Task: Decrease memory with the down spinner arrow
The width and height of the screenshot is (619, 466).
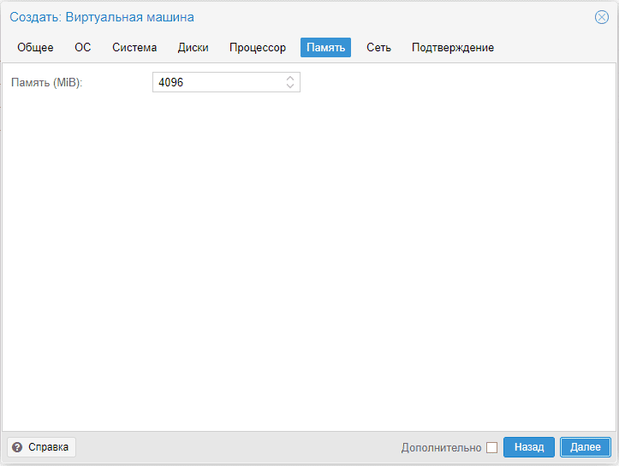Action: 290,86
